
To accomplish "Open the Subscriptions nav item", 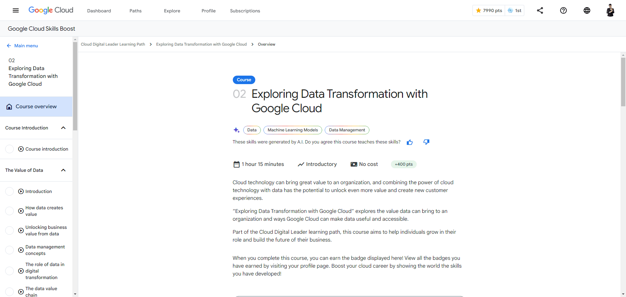I will click(245, 11).
